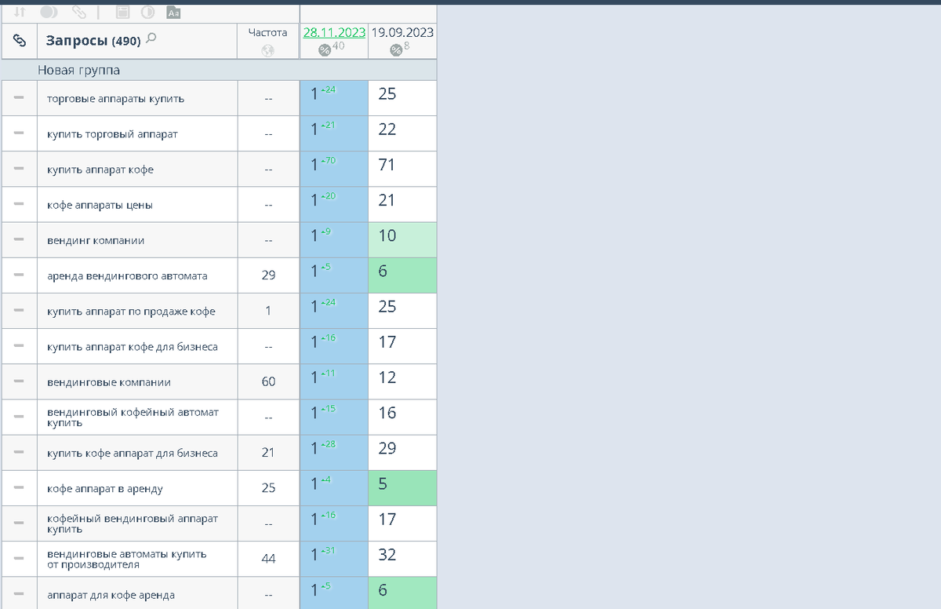941x609 pixels.
Task: Select the Новая группа group row
Action: coord(219,70)
